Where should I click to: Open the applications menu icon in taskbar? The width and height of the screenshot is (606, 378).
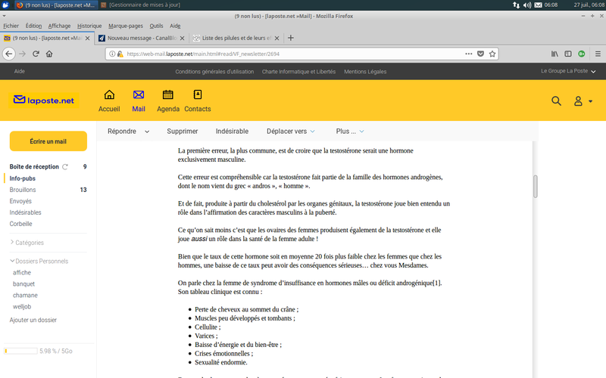click(5, 5)
